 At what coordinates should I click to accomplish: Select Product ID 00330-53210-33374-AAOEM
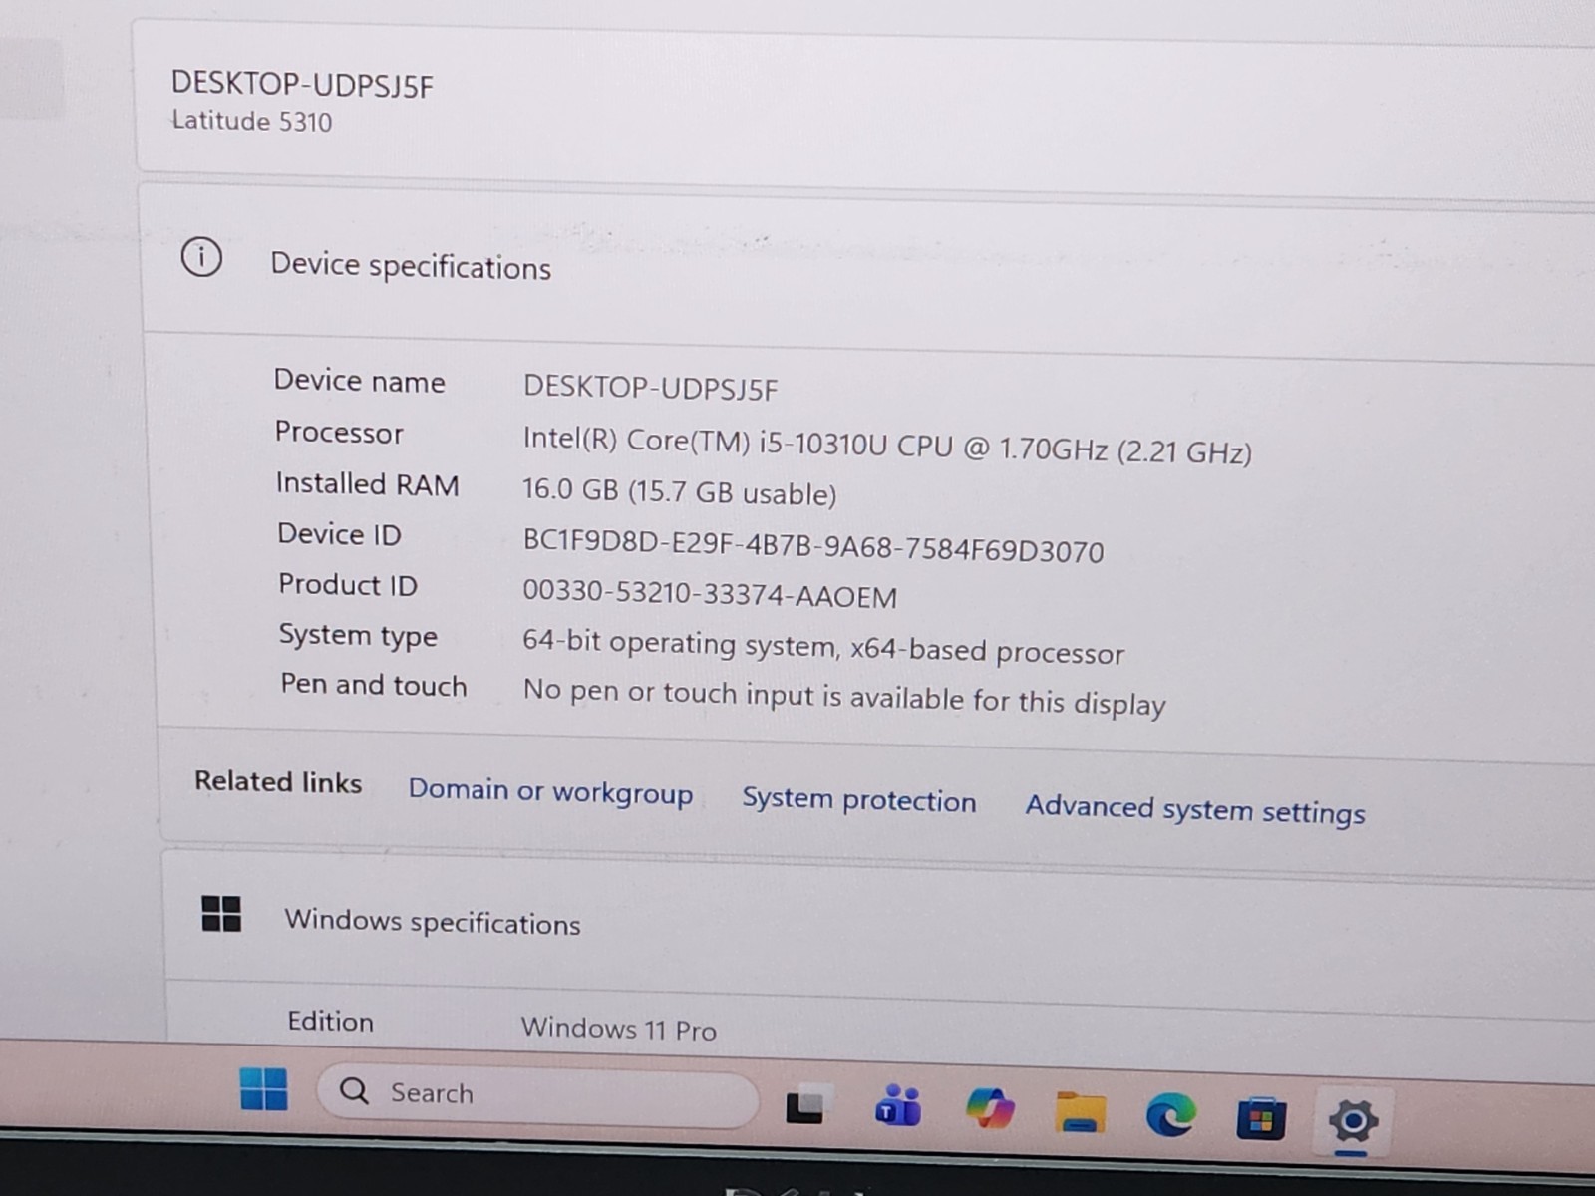click(710, 594)
